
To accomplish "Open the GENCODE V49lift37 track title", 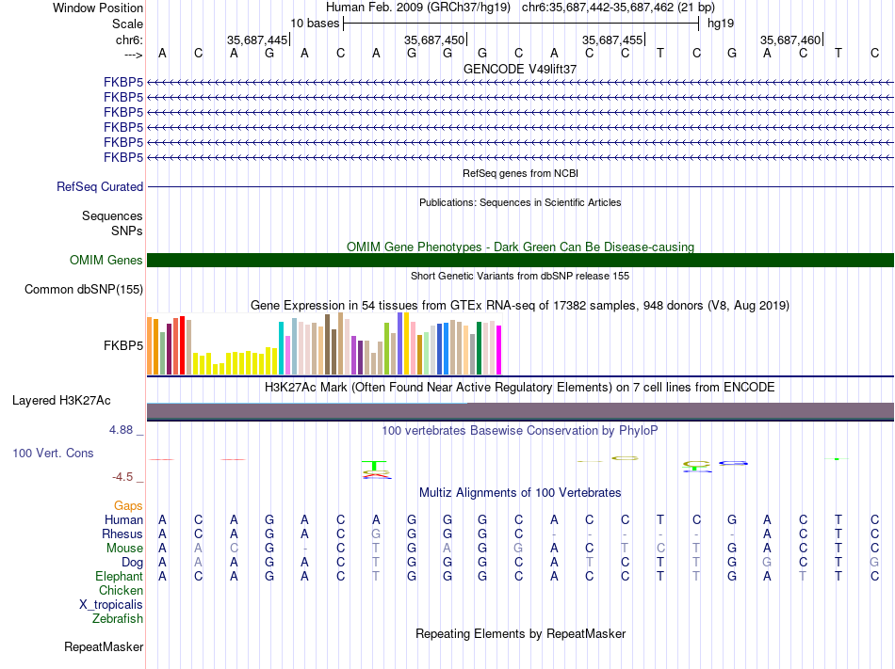I will pos(520,69).
